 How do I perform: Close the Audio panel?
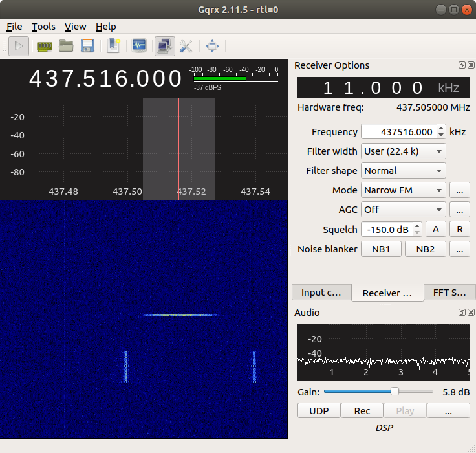(x=471, y=313)
